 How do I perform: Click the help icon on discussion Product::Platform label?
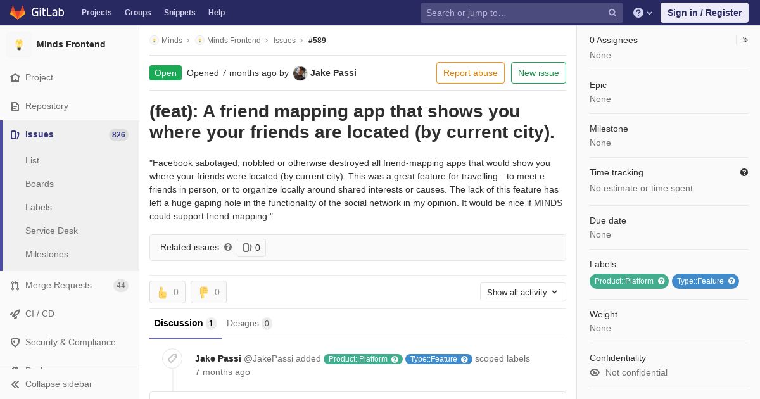tap(395, 359)
